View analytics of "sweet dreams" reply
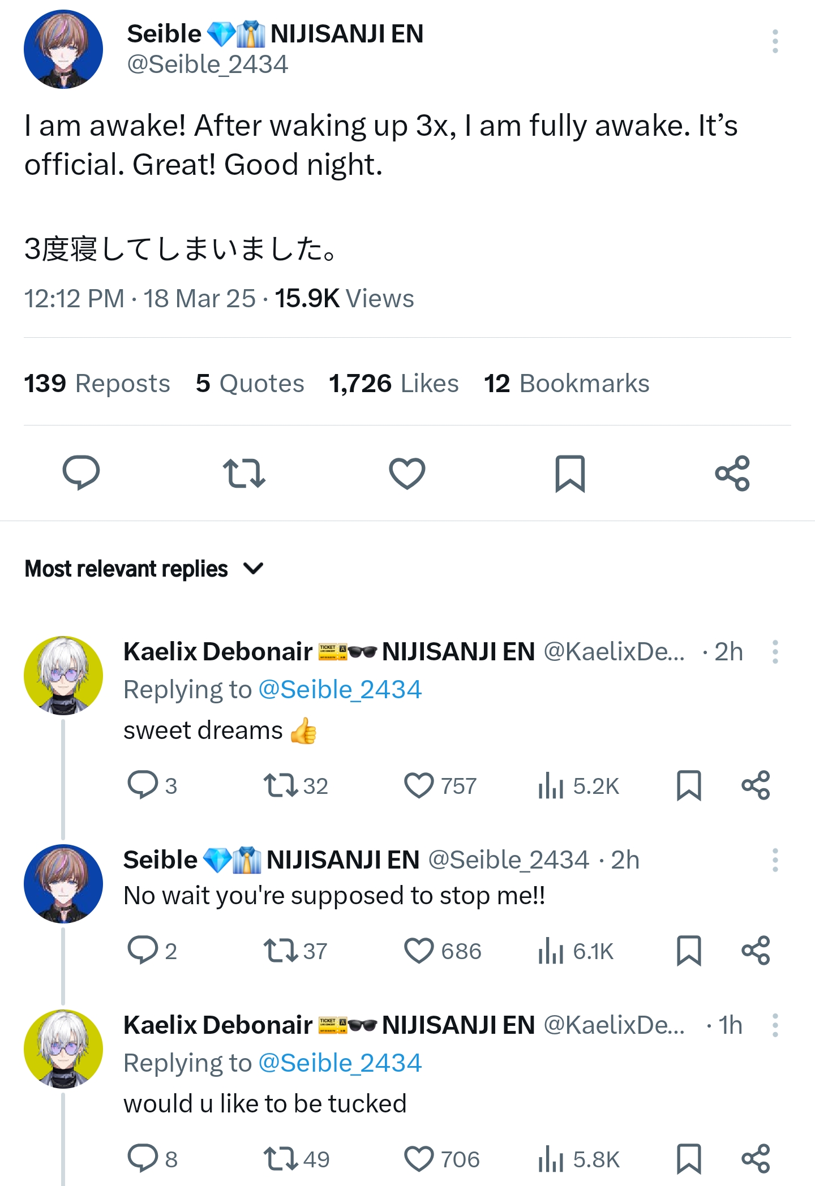The width and height of the screenshot is (815, 1186). 551,785
